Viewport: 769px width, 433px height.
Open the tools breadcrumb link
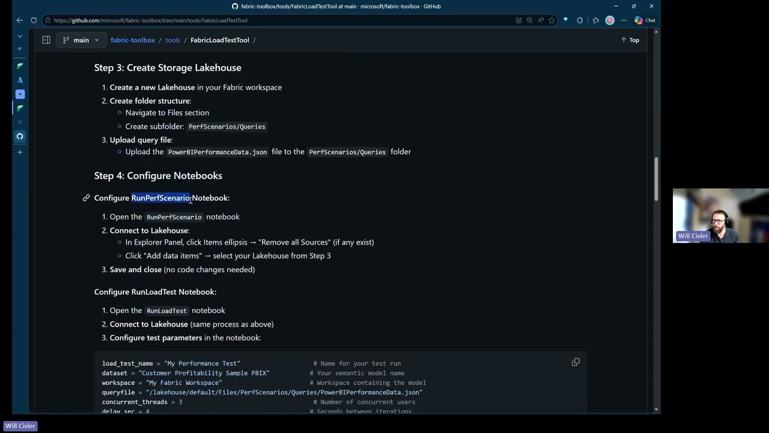click(172, 40)
